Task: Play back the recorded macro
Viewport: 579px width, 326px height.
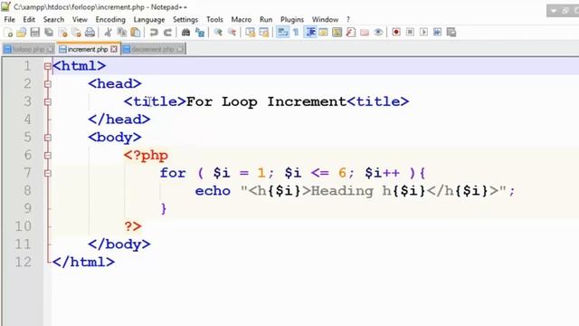Action: (x=423, y=33)
